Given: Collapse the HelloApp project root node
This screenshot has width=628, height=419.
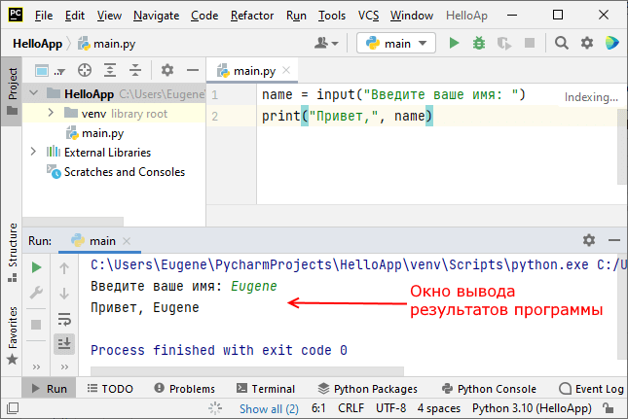Looking at the screenshot, I should pyautogui.click(x=34, y=93).
